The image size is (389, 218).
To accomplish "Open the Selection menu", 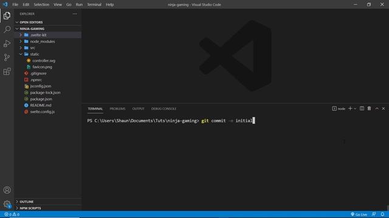I will click(41, 4).
